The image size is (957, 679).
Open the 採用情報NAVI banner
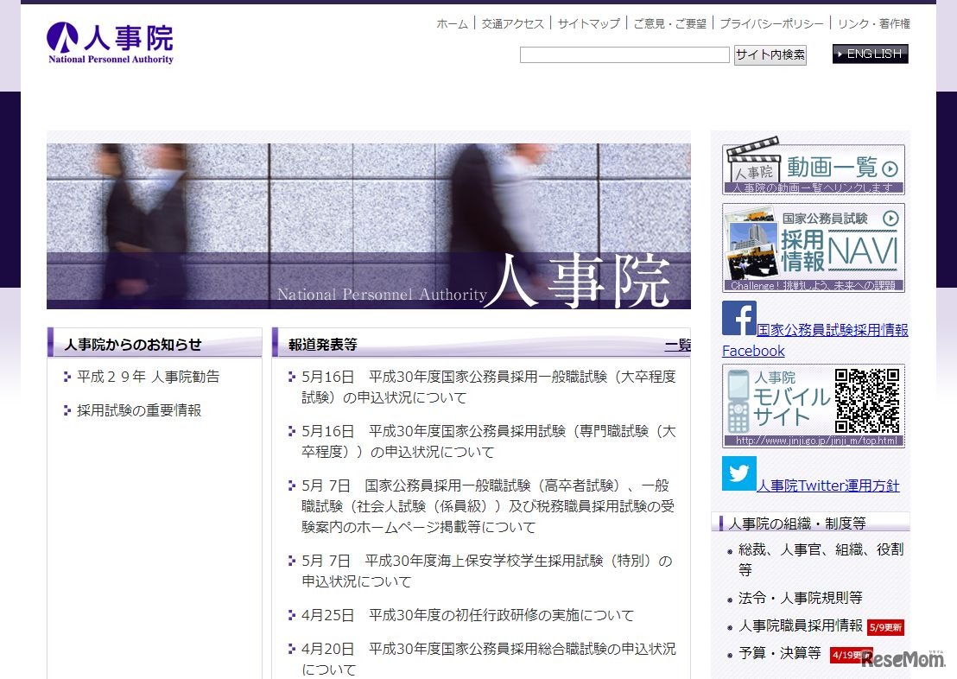pyautogui.click(x=814, y=248)
